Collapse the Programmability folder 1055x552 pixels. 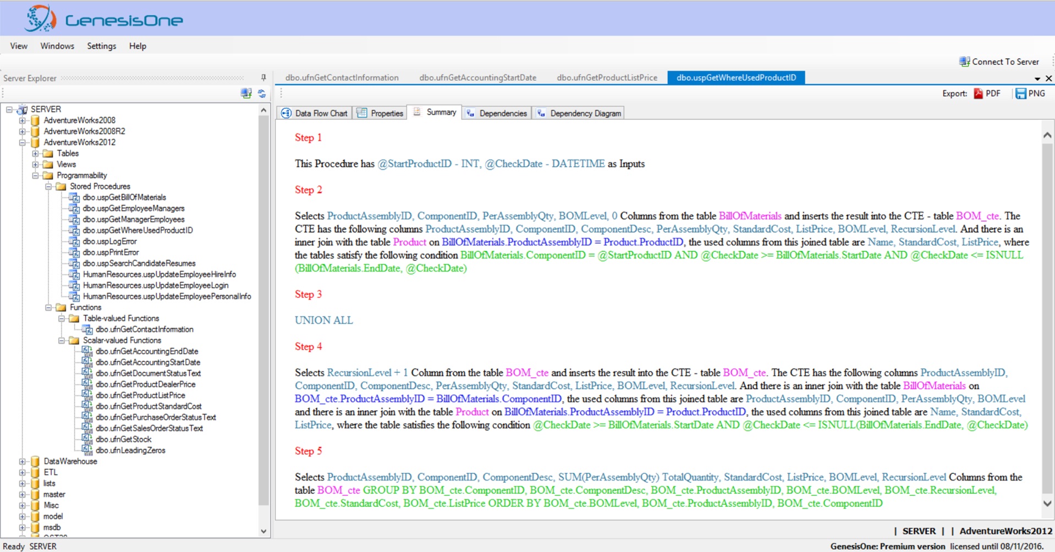click(35, 175)
